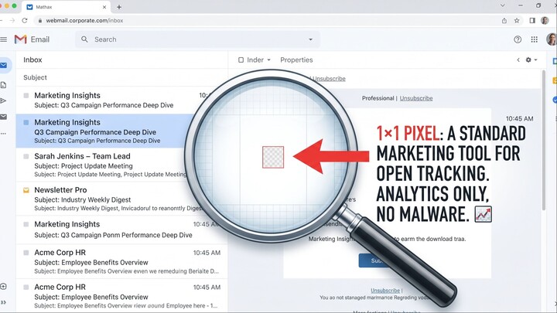Expand the settings gear dropdown arrow
This screenshot has width=557, height=313.
click(x=535, y=60)
